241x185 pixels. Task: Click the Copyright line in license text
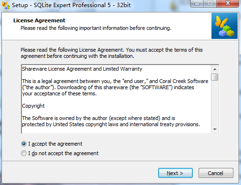tap(33, 106)
